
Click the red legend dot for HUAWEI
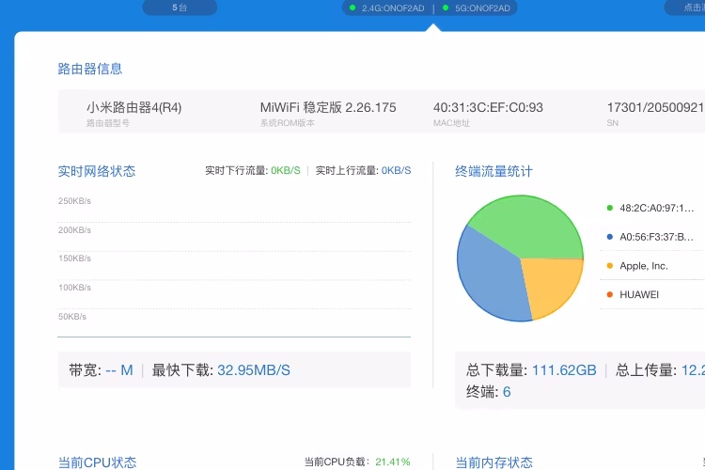[610, 294]
